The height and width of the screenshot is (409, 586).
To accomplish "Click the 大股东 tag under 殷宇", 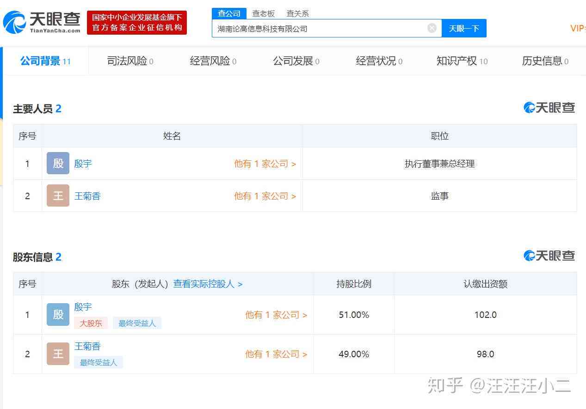I will pos(91,323).
